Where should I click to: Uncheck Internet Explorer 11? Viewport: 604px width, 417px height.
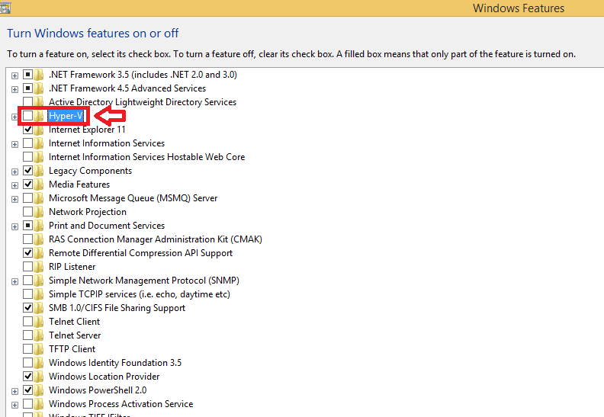point(27,129)
